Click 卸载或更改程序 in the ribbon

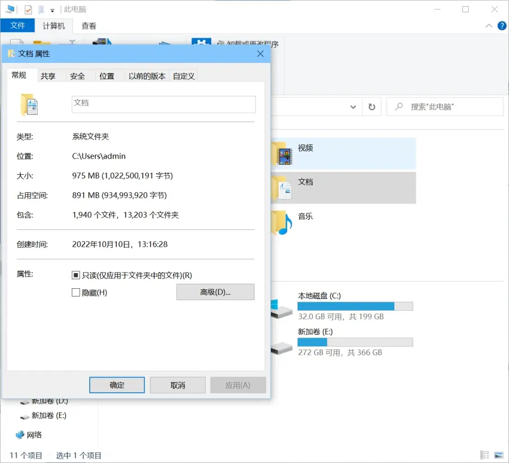click(x=248, y=44)
